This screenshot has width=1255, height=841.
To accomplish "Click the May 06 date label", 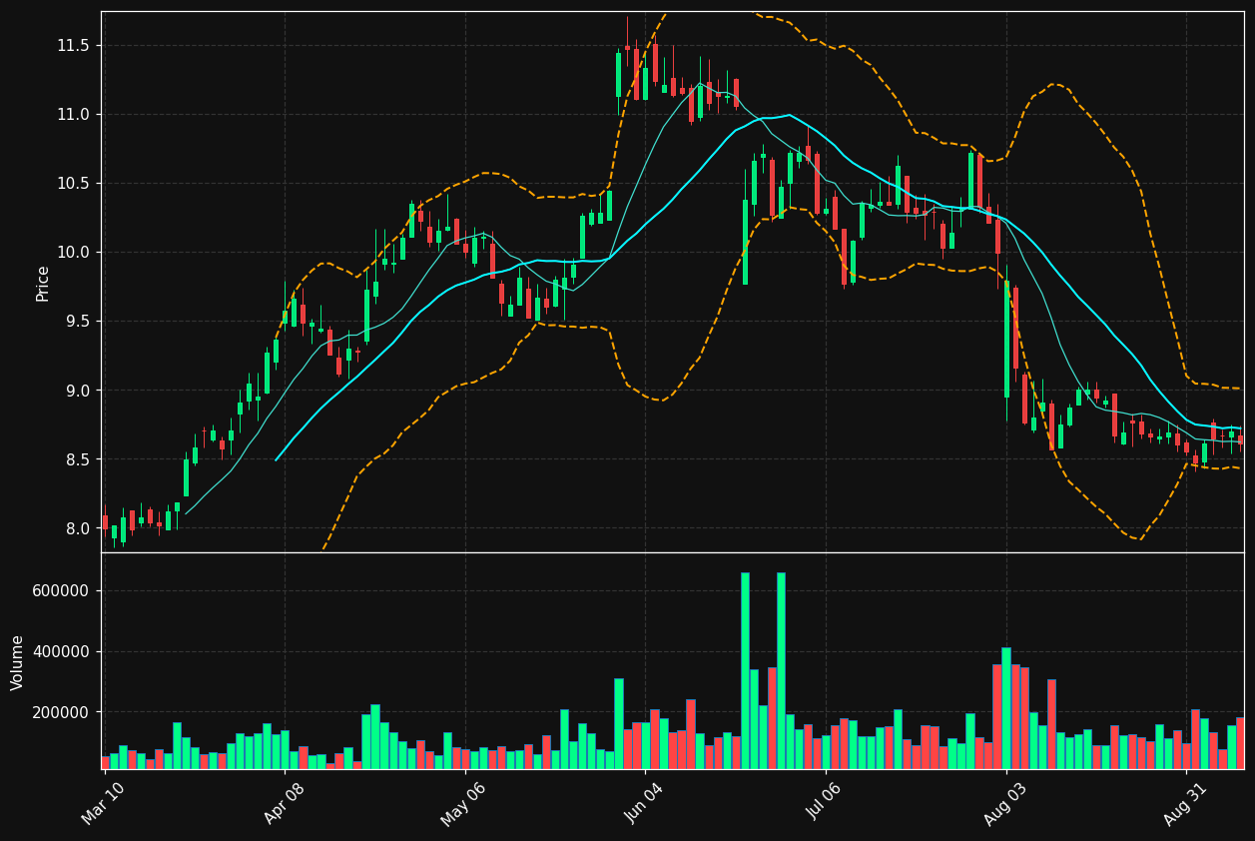I will pos(462,803).
